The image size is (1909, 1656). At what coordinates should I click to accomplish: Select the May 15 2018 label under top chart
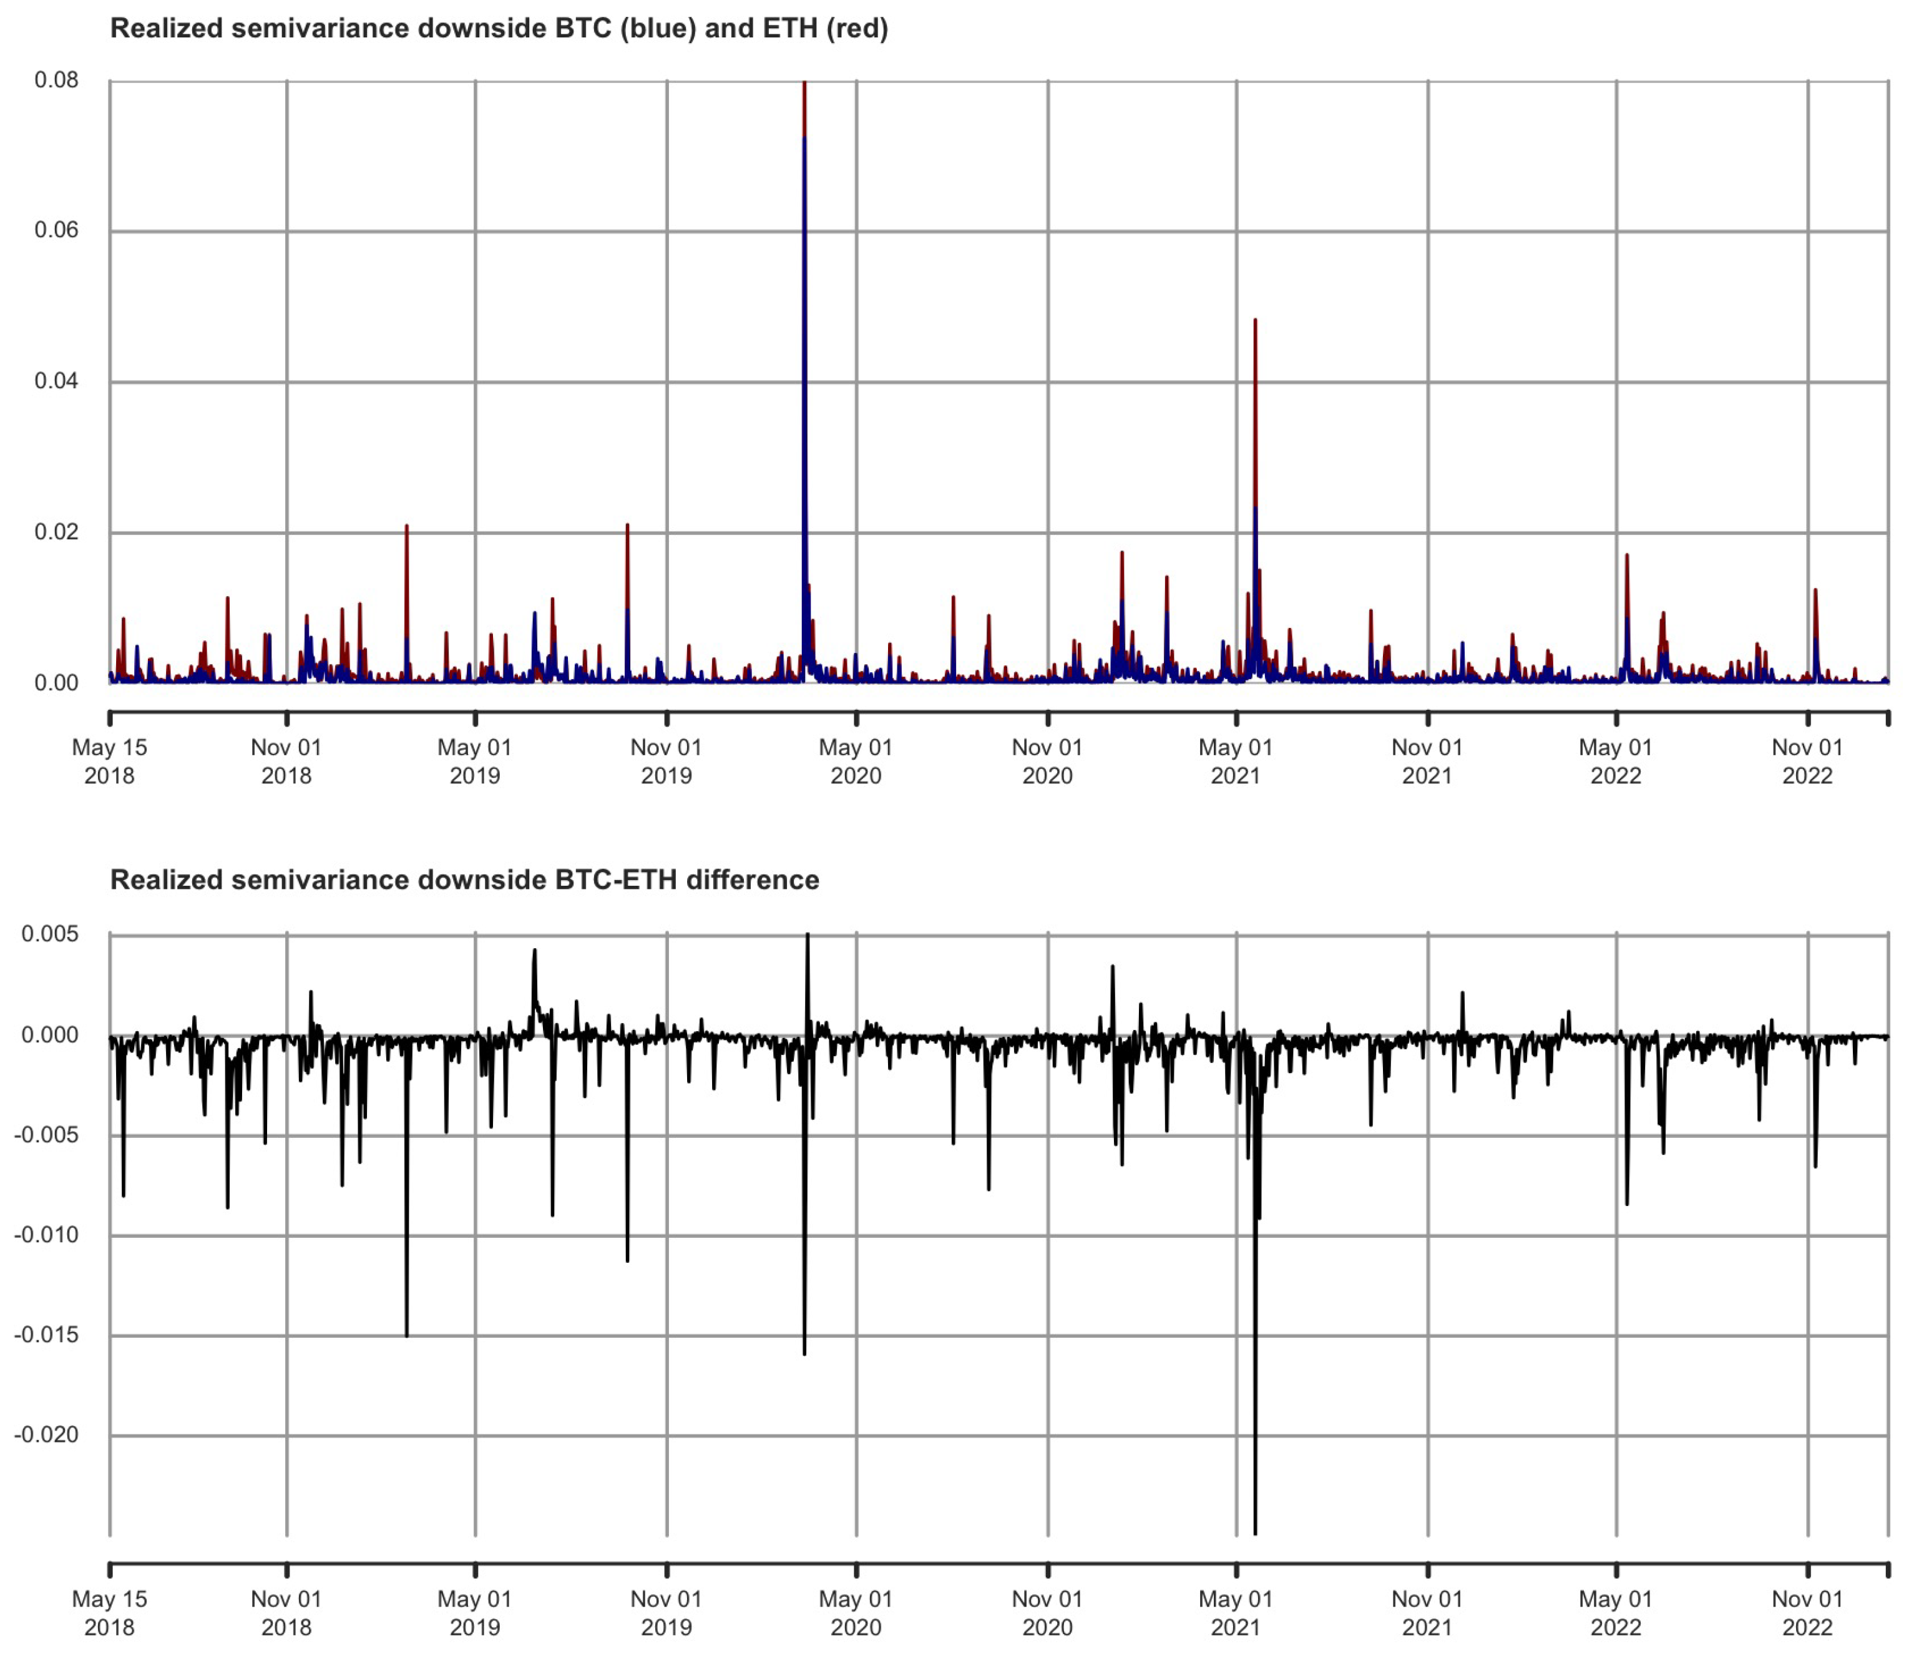tap(109, 762)
